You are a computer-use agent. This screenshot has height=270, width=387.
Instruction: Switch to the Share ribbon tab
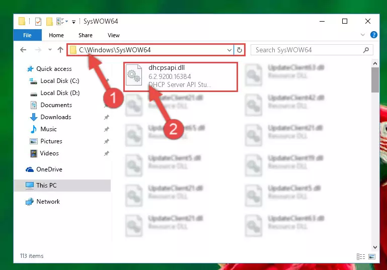pyautogui.click(x=86, y=35)
